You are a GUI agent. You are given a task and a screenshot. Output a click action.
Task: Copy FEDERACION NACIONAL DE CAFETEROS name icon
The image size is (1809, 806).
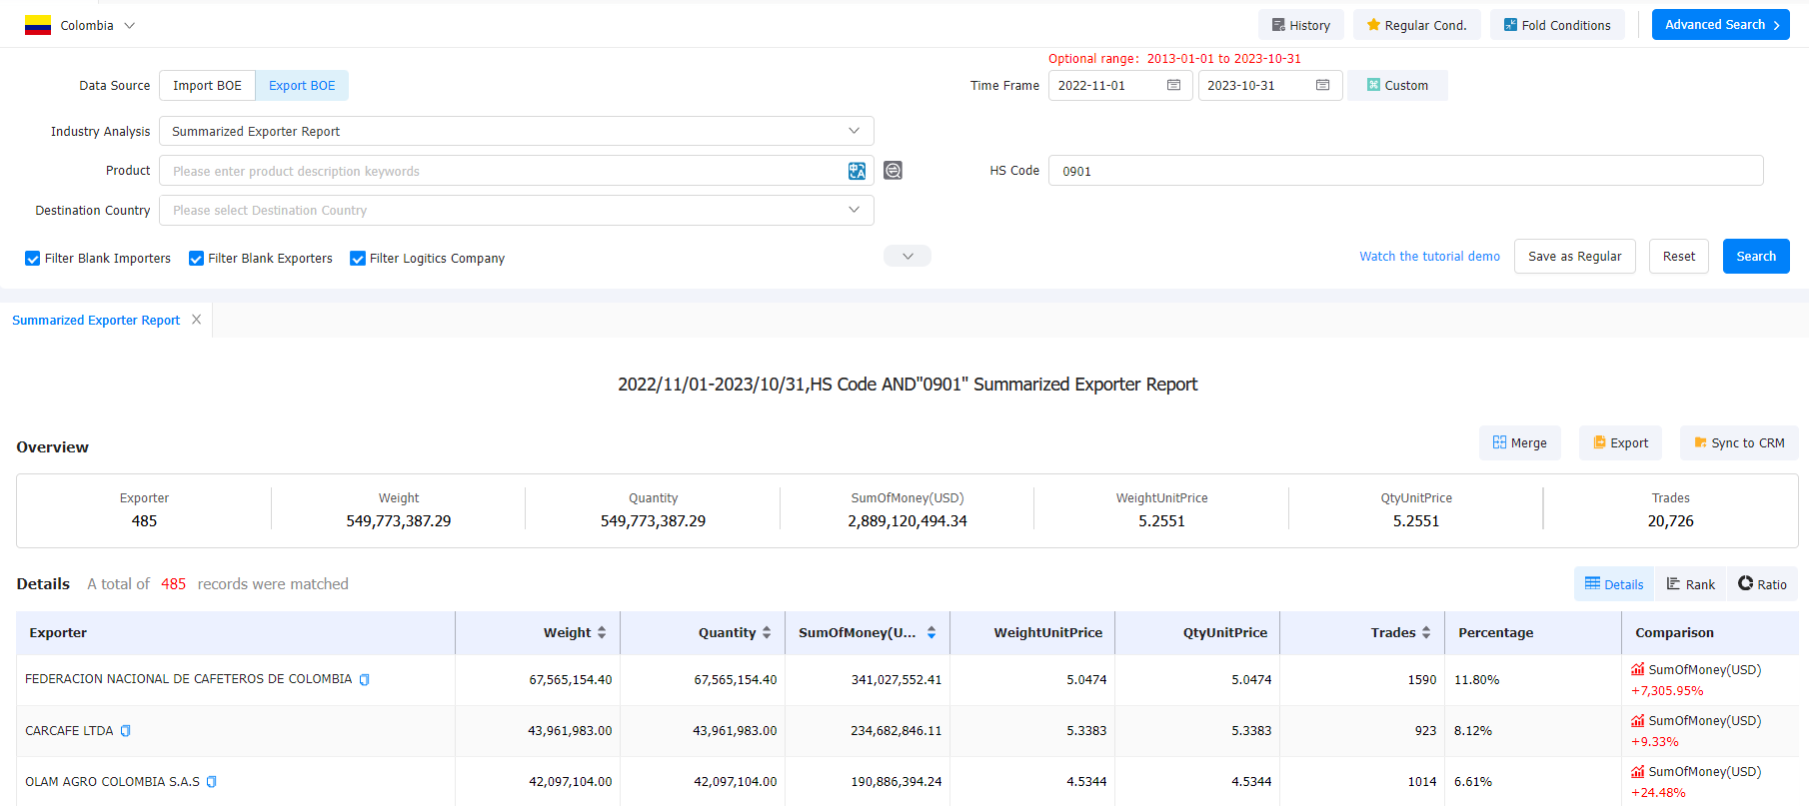[365, 680]
